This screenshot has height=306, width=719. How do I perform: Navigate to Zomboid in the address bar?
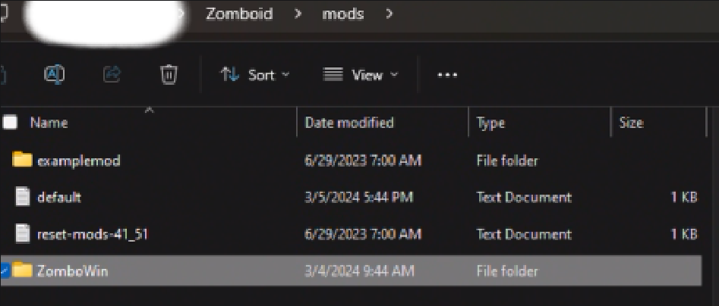click(x=239, y=14)
